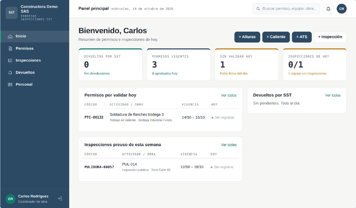Click Inspección pulidora · Torre Calle 93
Viewport: 356px width, 208px height.
point(146,170)
